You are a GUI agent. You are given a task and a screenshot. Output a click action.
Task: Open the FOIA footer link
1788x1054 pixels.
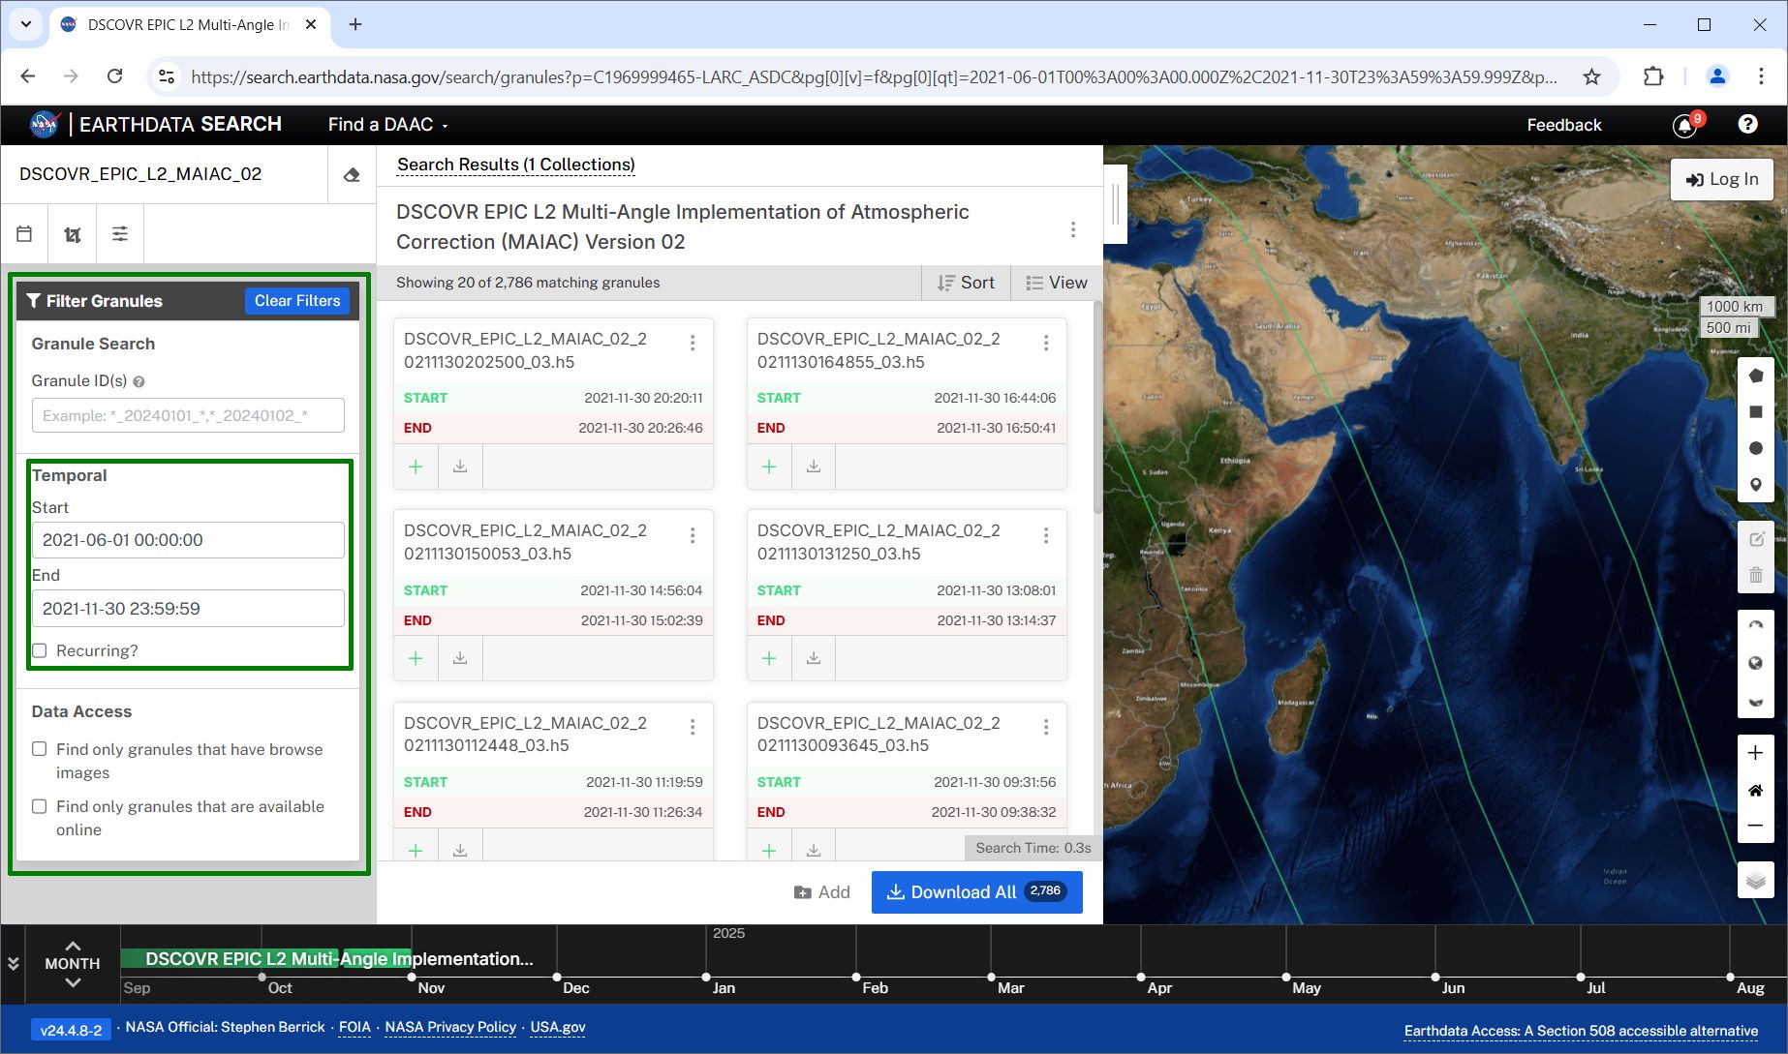pyautogui.click(x=355, y=1027)
